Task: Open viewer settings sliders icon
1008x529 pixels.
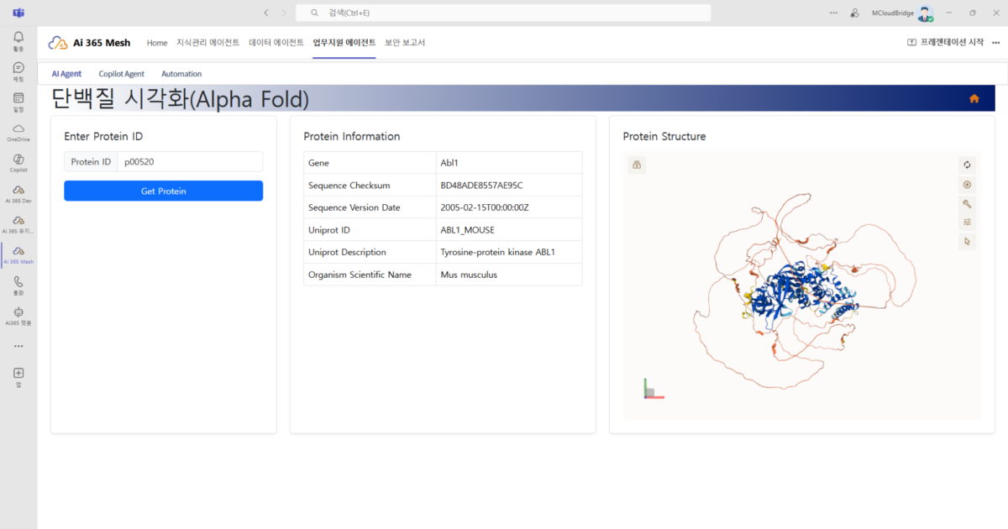Action: tap(967, 223)
